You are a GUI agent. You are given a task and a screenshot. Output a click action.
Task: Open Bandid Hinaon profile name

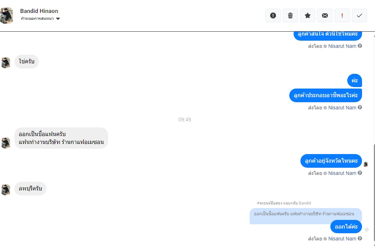click(39, 11)
